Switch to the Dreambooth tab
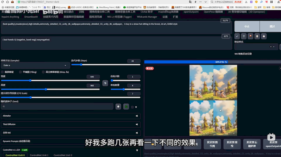Image resolution: width=281 pixels, height=157 pixels. pos(31,17)
